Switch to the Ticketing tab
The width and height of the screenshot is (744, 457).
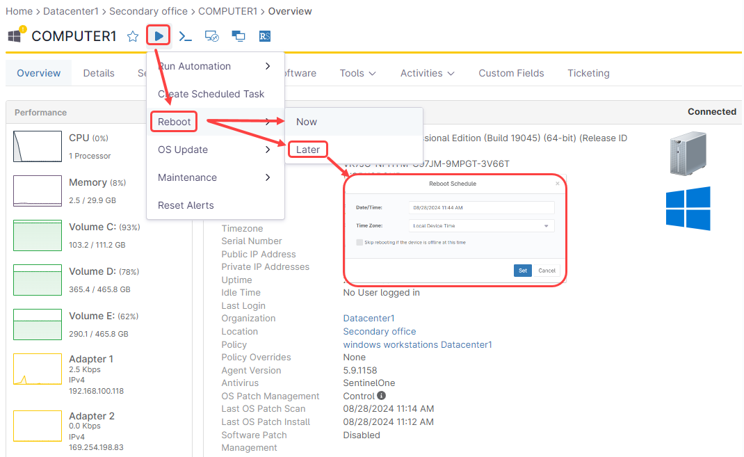(588, 73)
